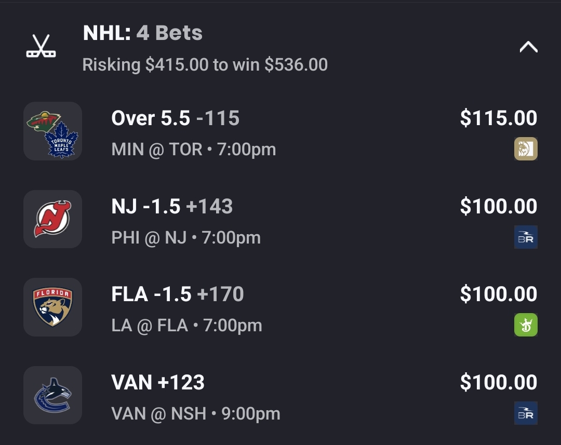Open the VAN +123 moneyline bet
This screenshot has height=445, width=561.
pos(158,383)
